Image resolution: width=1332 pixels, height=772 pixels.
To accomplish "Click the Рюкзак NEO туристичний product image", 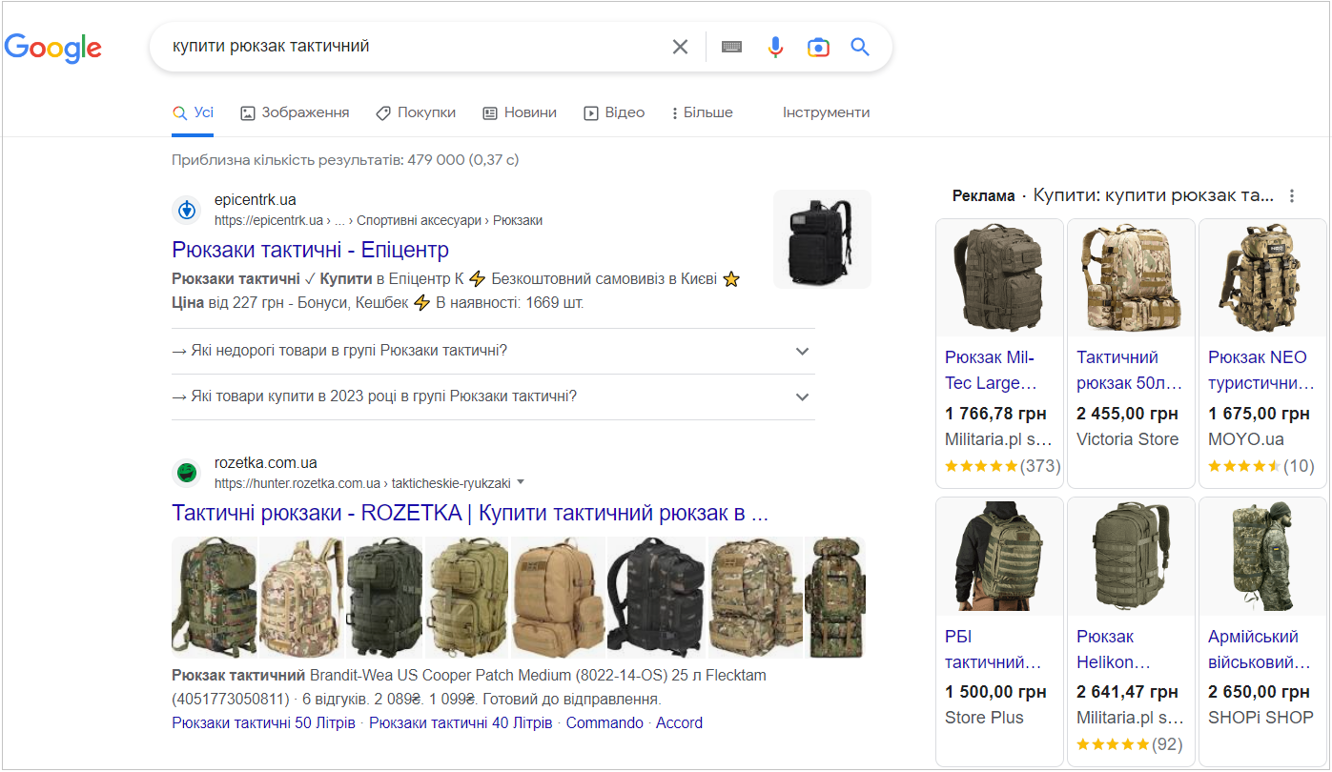I will coord(1262,278).
